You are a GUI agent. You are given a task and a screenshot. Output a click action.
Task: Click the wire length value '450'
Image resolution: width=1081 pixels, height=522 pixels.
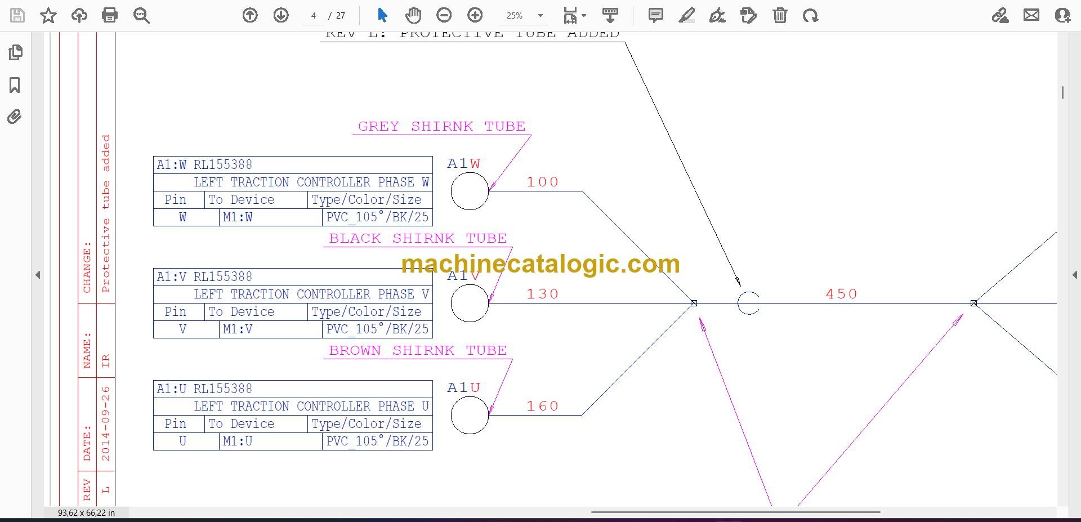click(x=842, y=294)
